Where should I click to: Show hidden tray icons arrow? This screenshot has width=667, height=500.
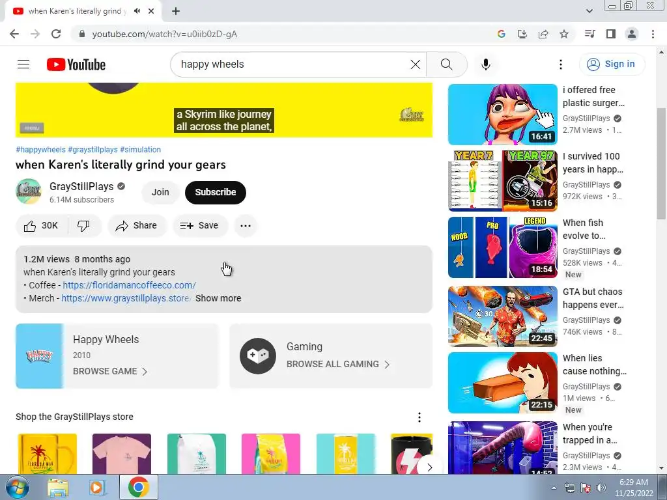pyautogui.click(x=554, y=488)
